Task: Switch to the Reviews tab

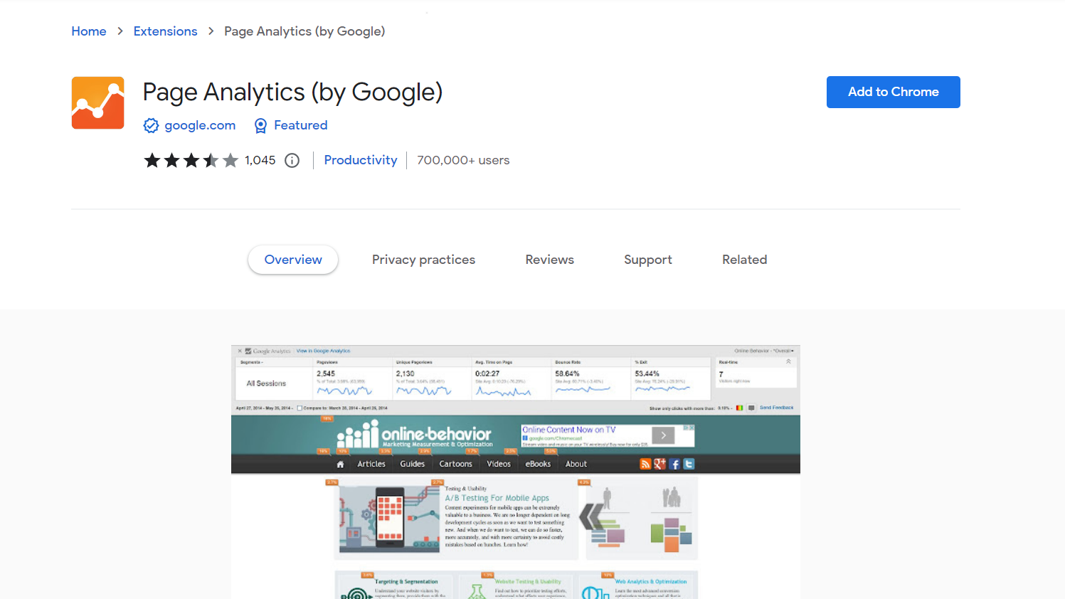Action: pyautogui.click(x=549, y=260)
